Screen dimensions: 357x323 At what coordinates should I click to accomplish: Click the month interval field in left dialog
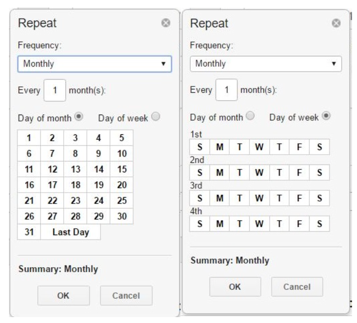click(55, 91)
